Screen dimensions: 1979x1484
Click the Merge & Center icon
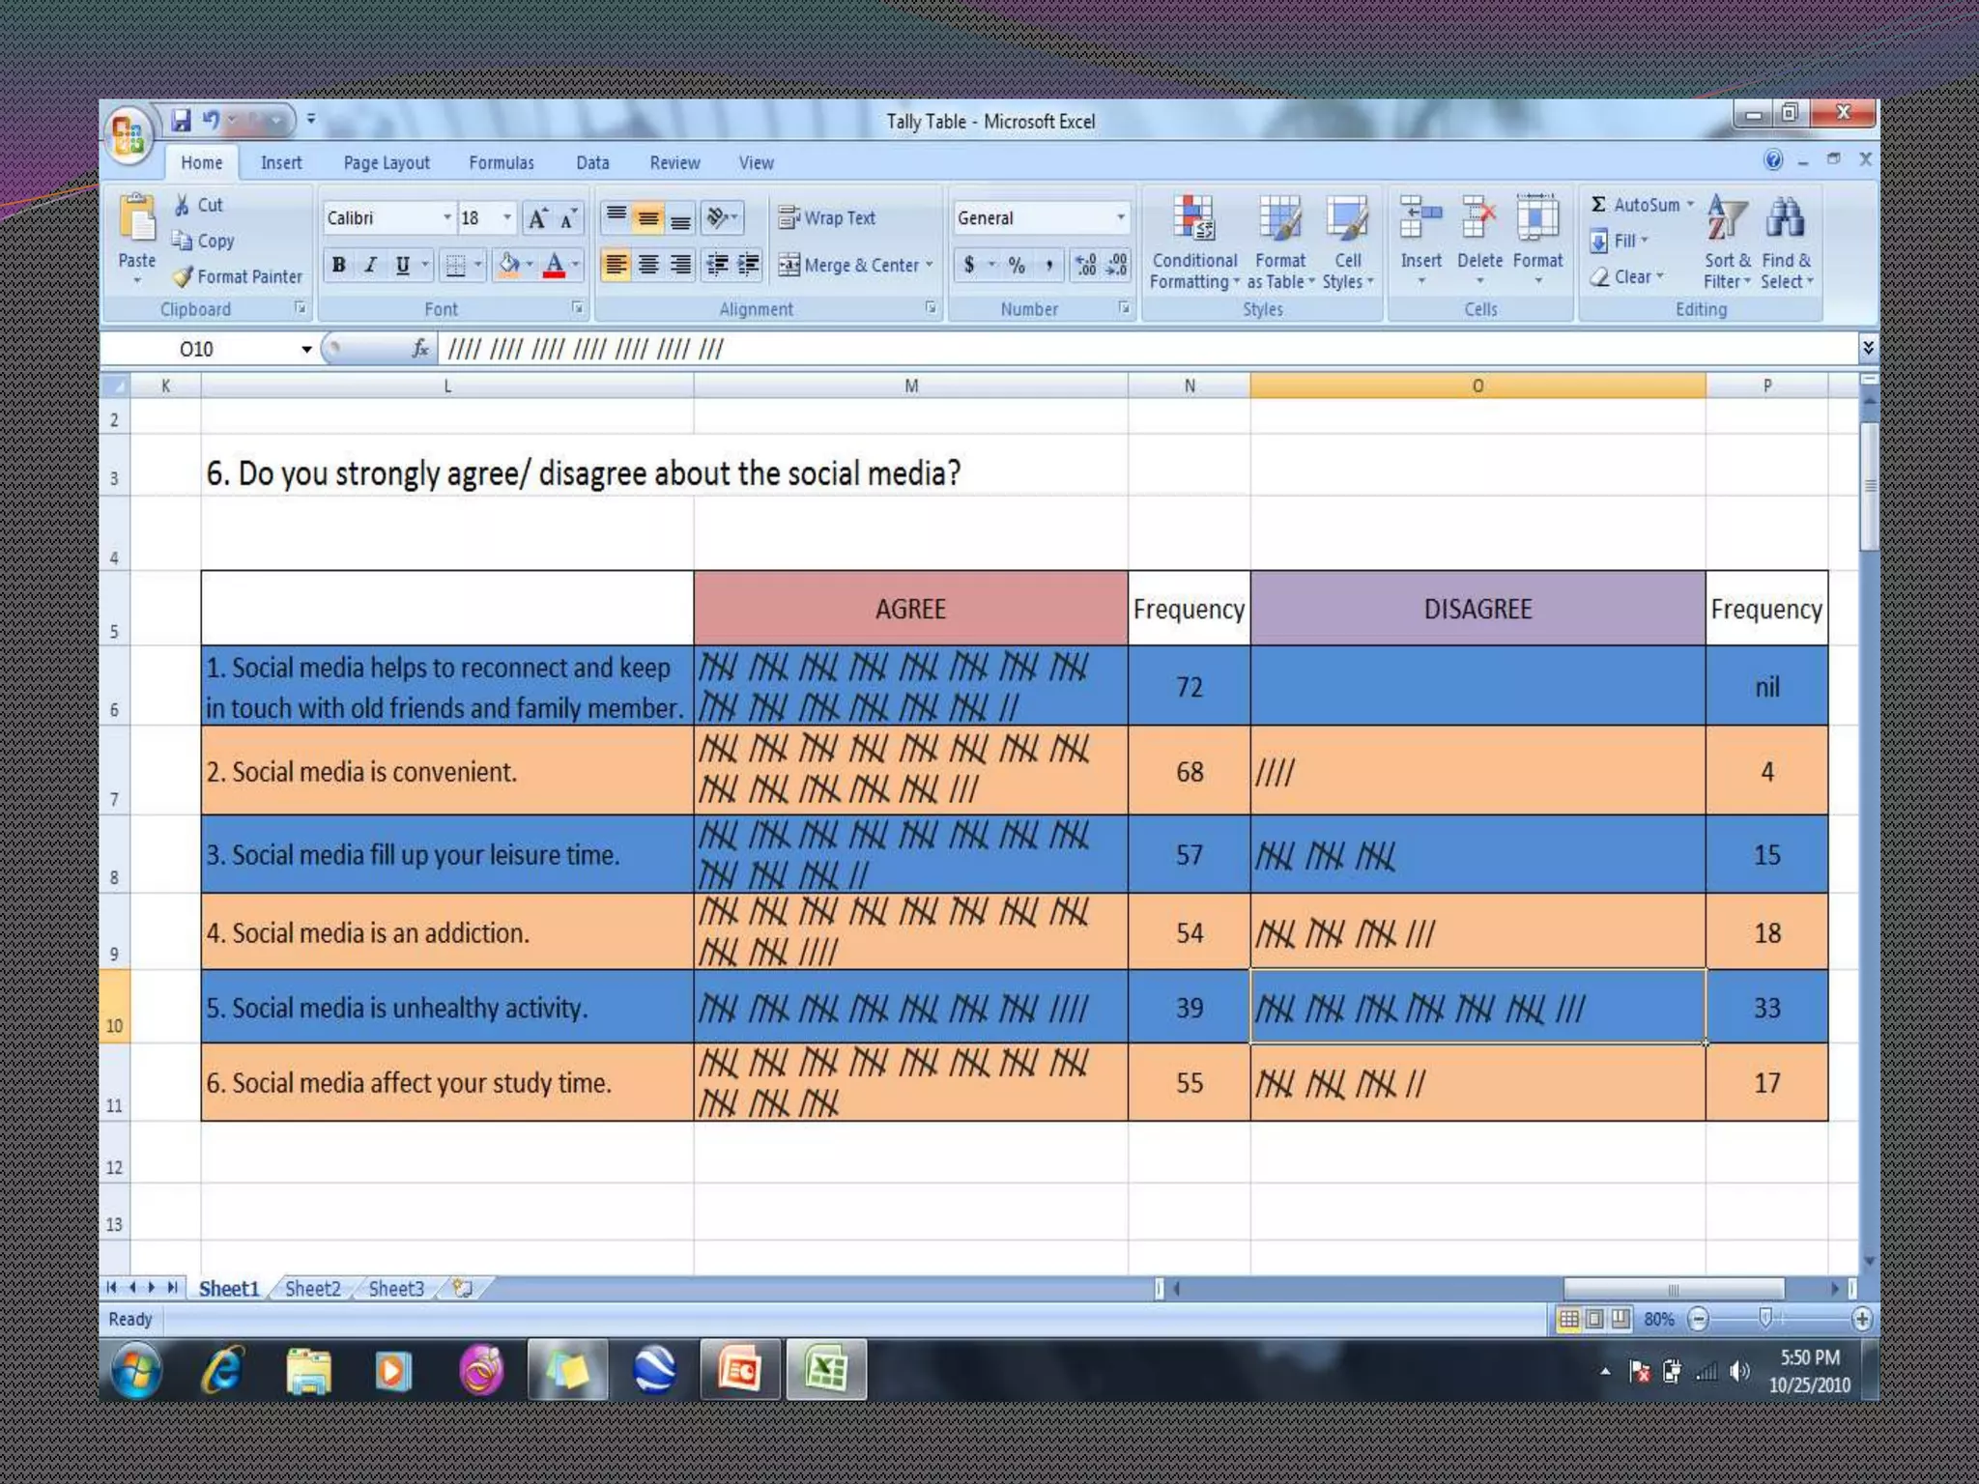(789, 265)
